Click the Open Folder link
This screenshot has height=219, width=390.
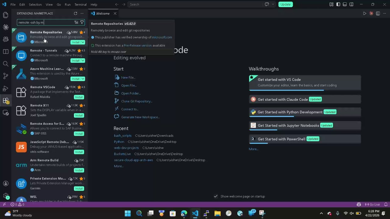click(131, 93)
